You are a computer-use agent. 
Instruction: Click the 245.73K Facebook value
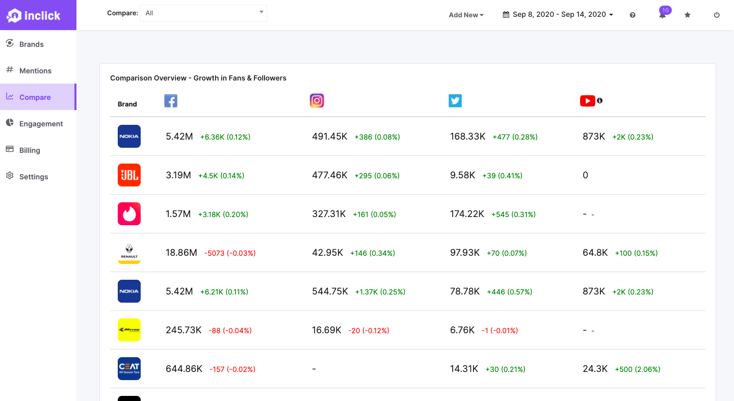[x=183, y=330]
